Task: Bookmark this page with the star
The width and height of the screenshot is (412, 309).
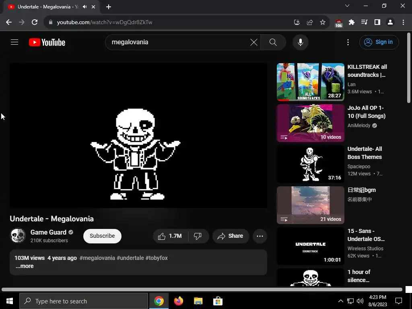Action: [x=323, y=23]
